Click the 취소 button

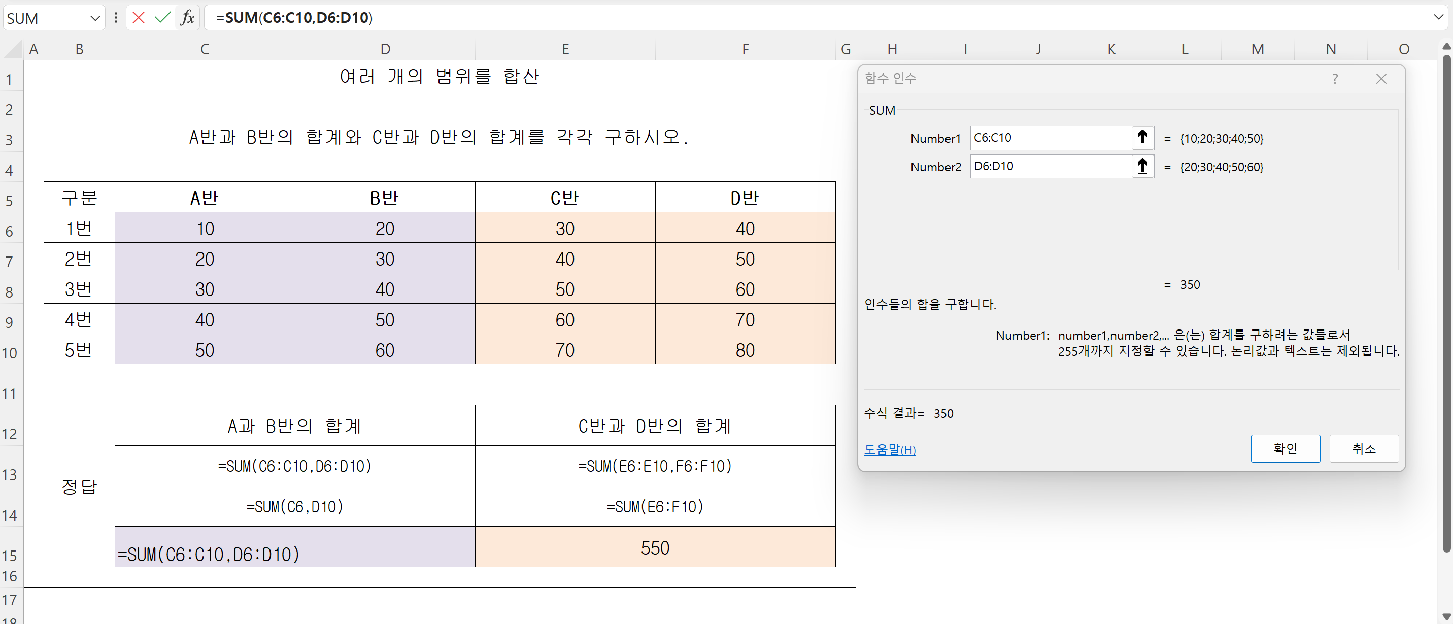(x=1363, y=448)
